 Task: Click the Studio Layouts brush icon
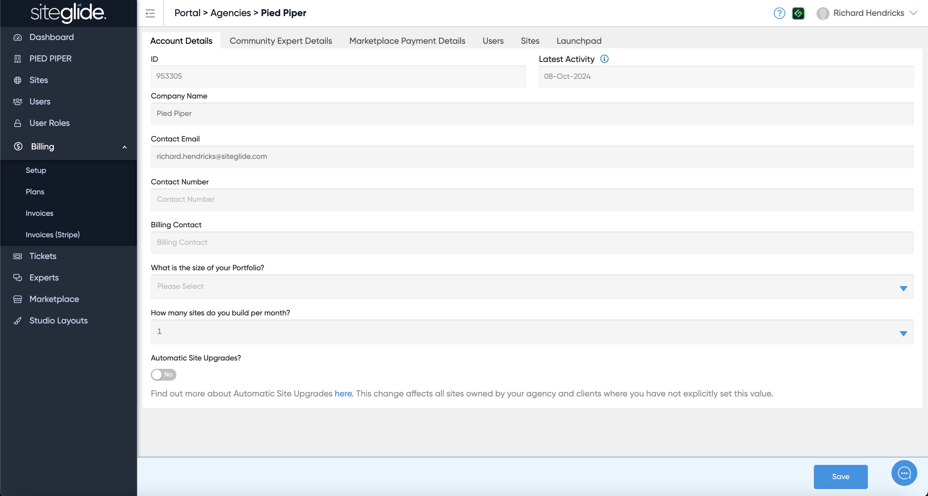point(17,320)
